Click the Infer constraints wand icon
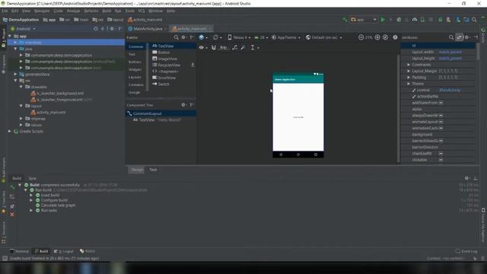 243,47
